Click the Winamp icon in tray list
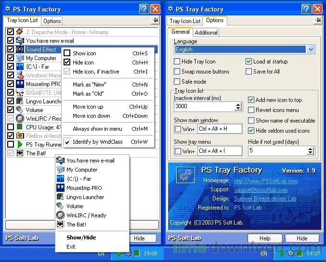This screenshot has width=326, height=262. pos(20,32)
